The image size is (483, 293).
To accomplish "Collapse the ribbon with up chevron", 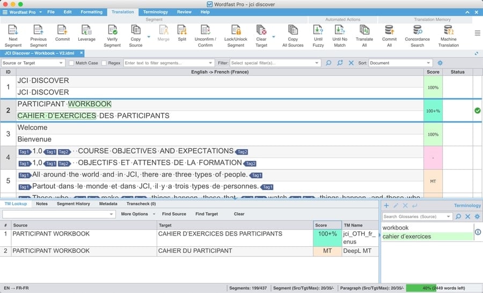I will 467,12.
